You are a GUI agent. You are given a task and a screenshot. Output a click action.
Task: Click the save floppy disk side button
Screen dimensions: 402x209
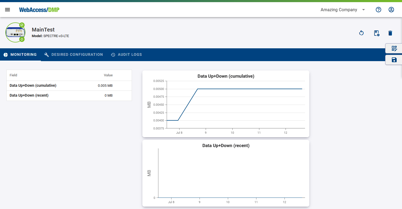tap(394, 60)
